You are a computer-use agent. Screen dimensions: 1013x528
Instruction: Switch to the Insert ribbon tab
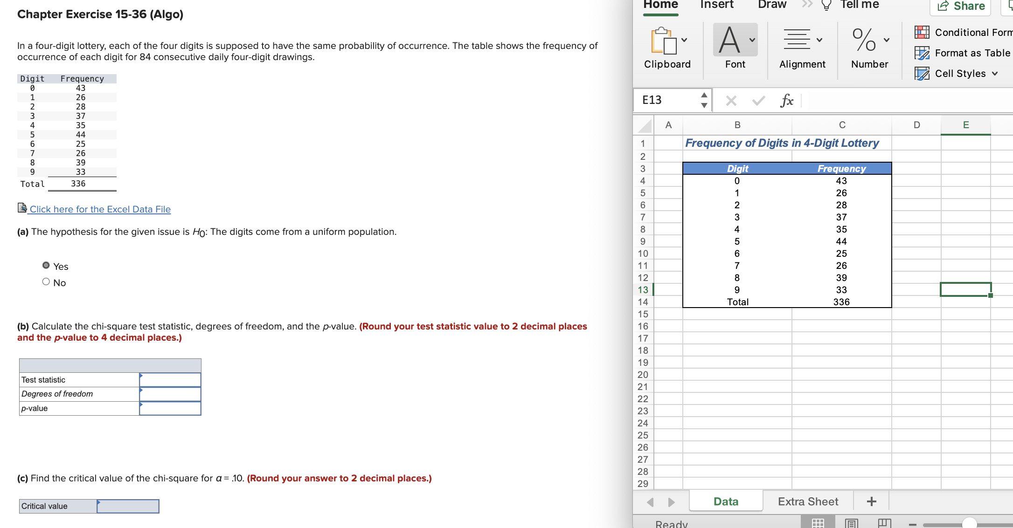pos(717,5)
